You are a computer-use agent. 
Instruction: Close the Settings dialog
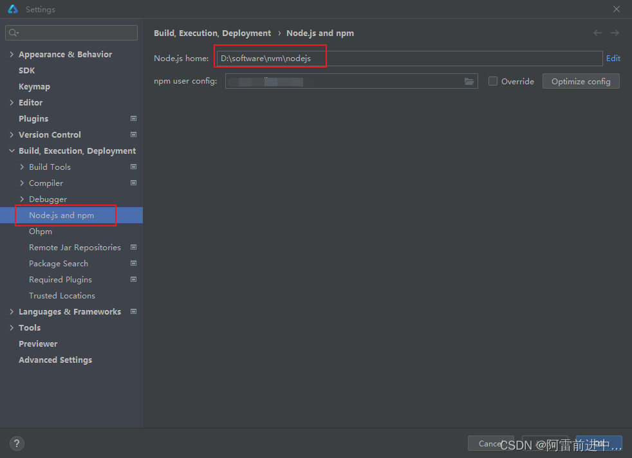click(617, 9)
